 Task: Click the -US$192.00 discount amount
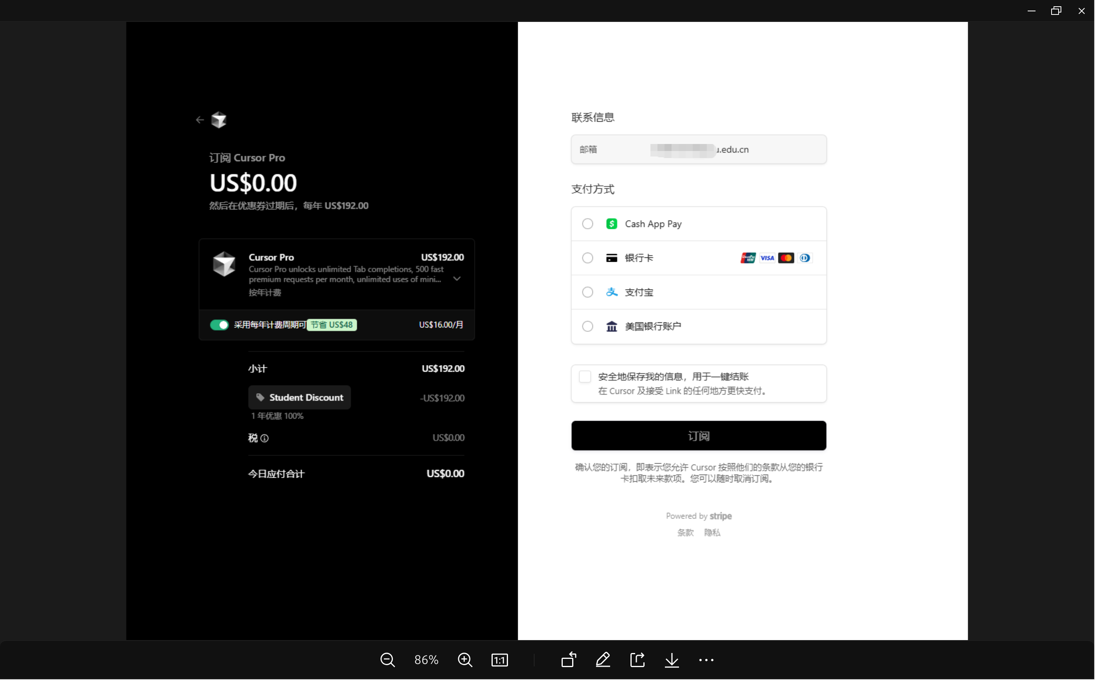pyautogui.click(x=442, y=398)
